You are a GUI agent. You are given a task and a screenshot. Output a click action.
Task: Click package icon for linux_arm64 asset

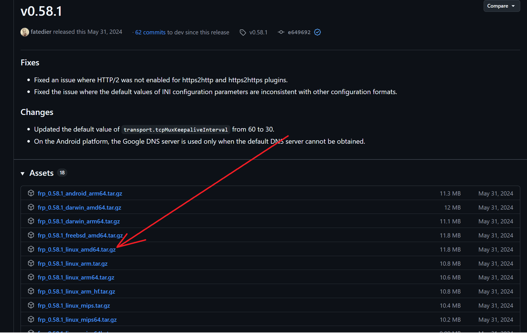(31, 277)
